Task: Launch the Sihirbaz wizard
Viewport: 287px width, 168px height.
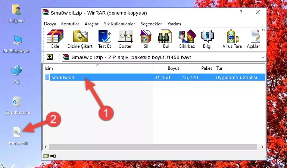Action: pyautogui.click(x=187, y=39)
